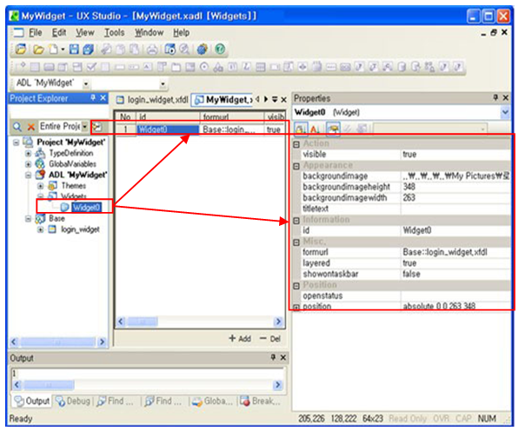The height and width of the screenshot is (431, 519).
Task: Click the categorized view icon in Properties
Action: point(300,129)
